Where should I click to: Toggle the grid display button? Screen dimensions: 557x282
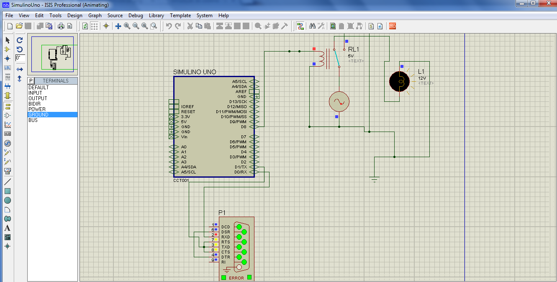(x=95, y=26)
